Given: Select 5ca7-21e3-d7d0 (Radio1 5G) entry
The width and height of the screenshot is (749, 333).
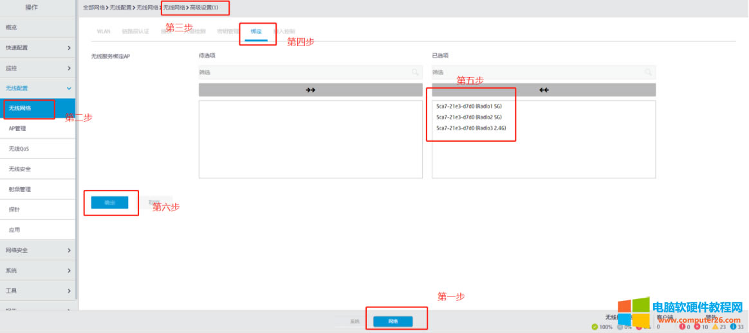Looking at the screenshot, I should [x=469, y=107].
